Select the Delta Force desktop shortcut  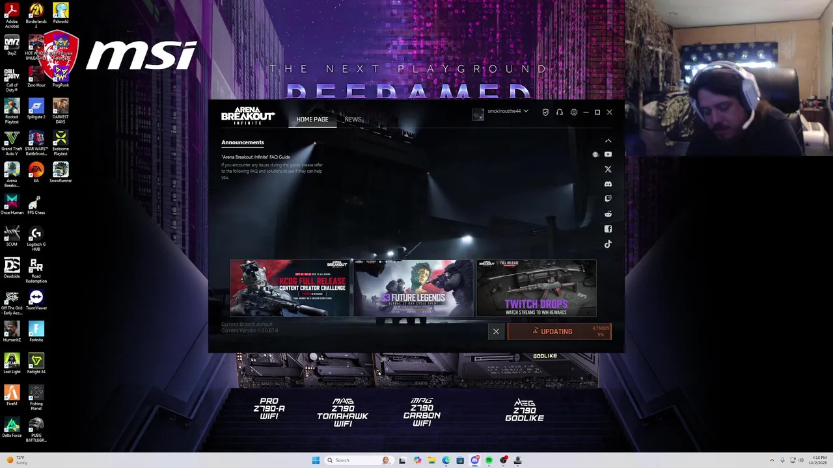tap(12, 427)
